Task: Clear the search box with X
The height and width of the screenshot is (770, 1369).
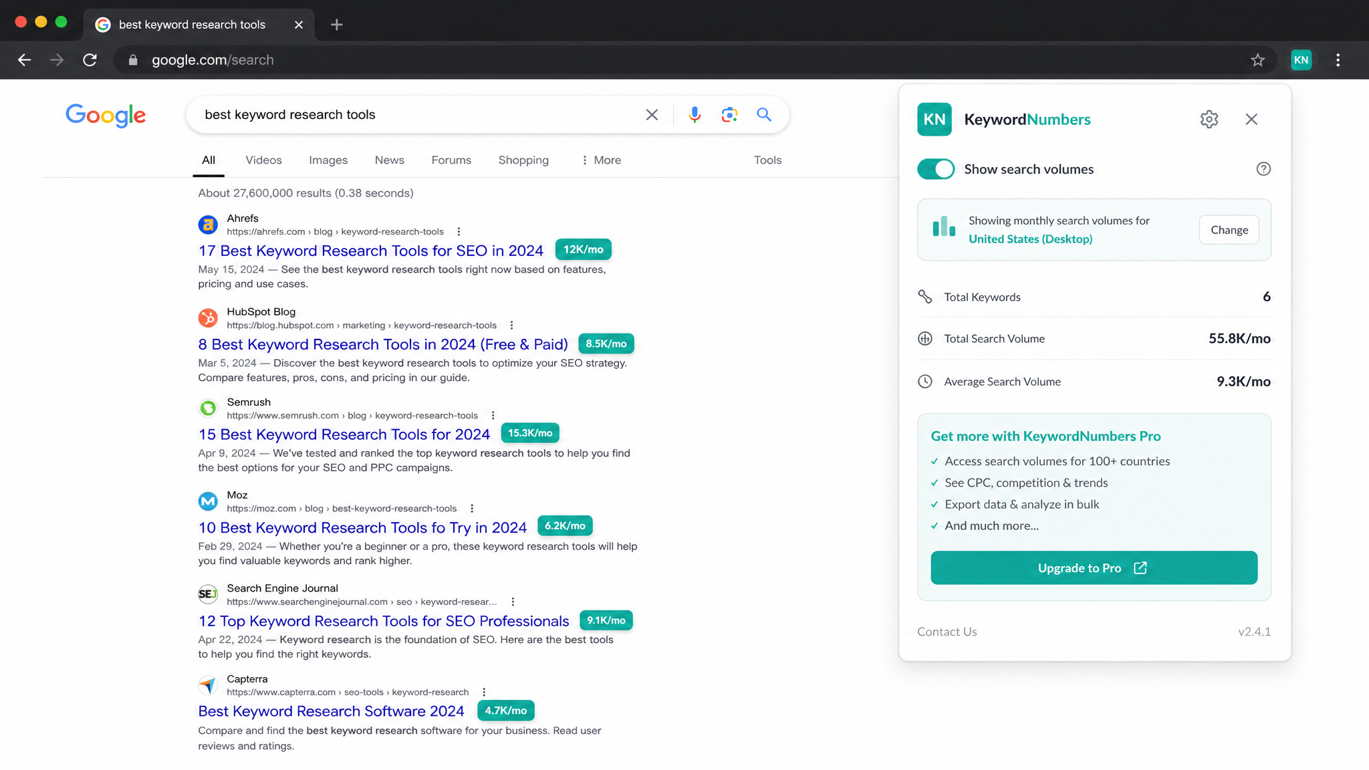Action: pyautogui.click(x=652, y=115)
